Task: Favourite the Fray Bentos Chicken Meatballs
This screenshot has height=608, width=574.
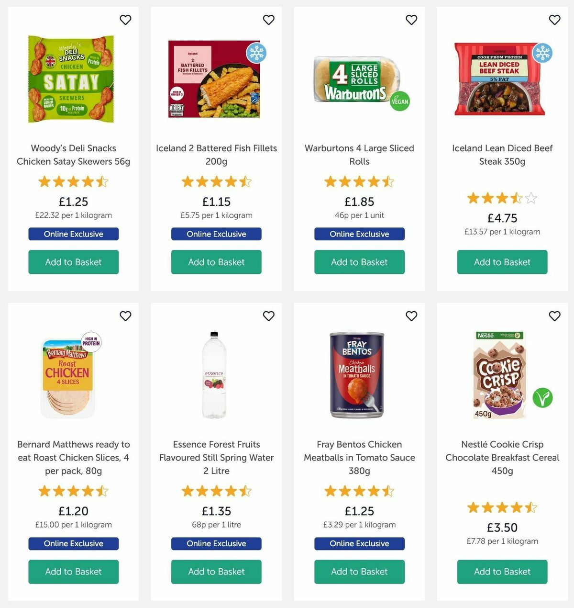Action: 411,316
